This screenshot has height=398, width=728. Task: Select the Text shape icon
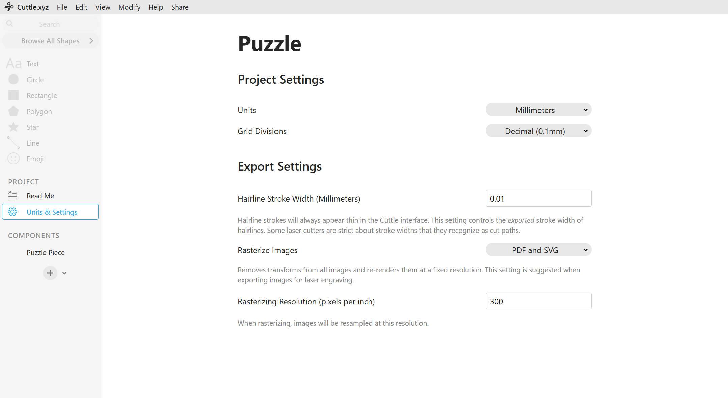(13, 64)
